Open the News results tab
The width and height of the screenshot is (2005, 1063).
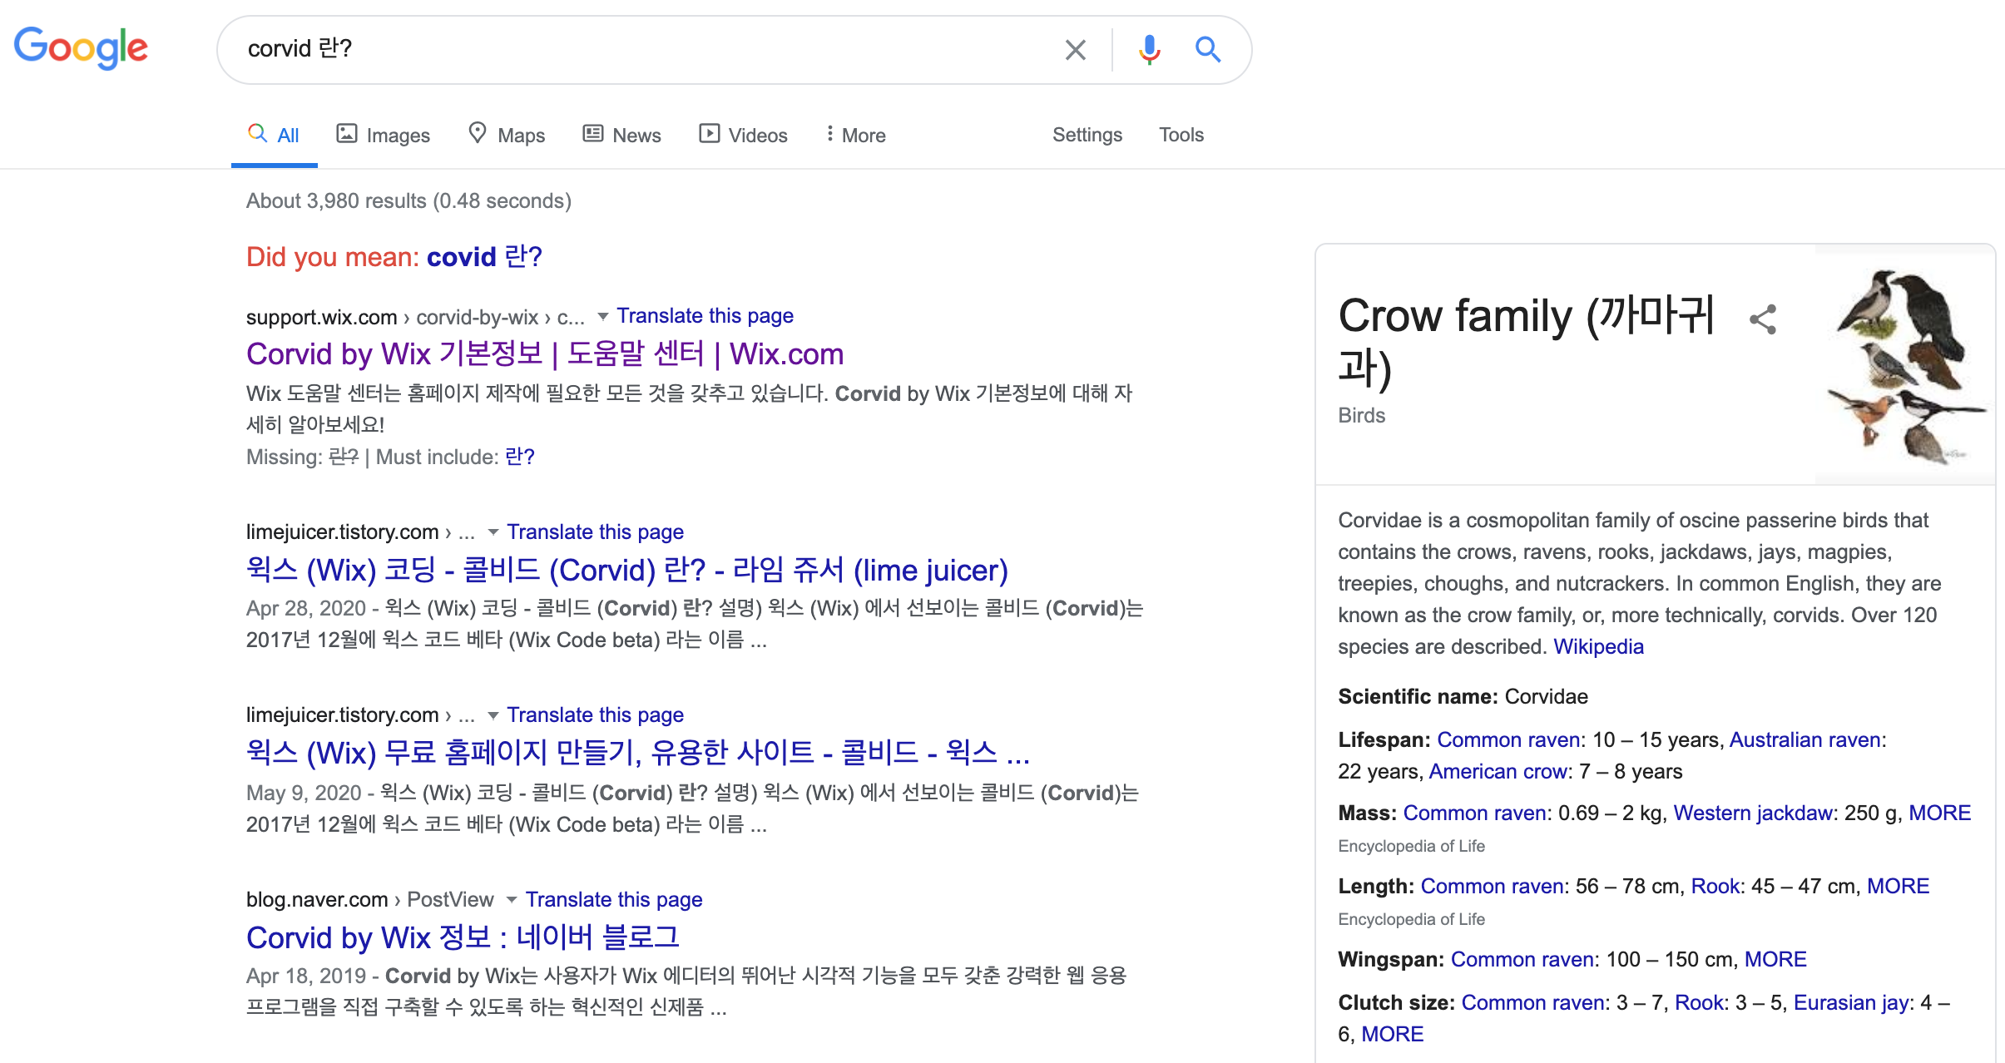point(621,135)
